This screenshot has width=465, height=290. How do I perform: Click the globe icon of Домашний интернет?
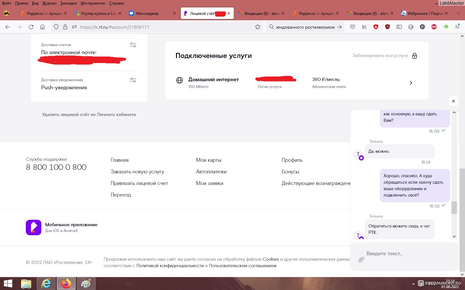point(180,80)
